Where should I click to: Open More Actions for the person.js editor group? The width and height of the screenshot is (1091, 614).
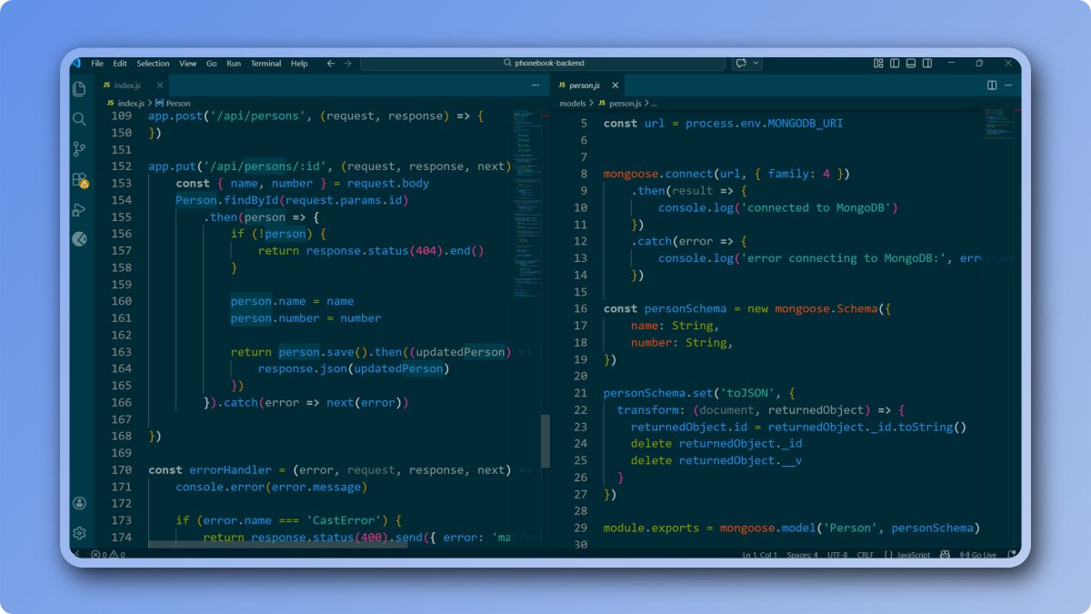point(1007,85)
